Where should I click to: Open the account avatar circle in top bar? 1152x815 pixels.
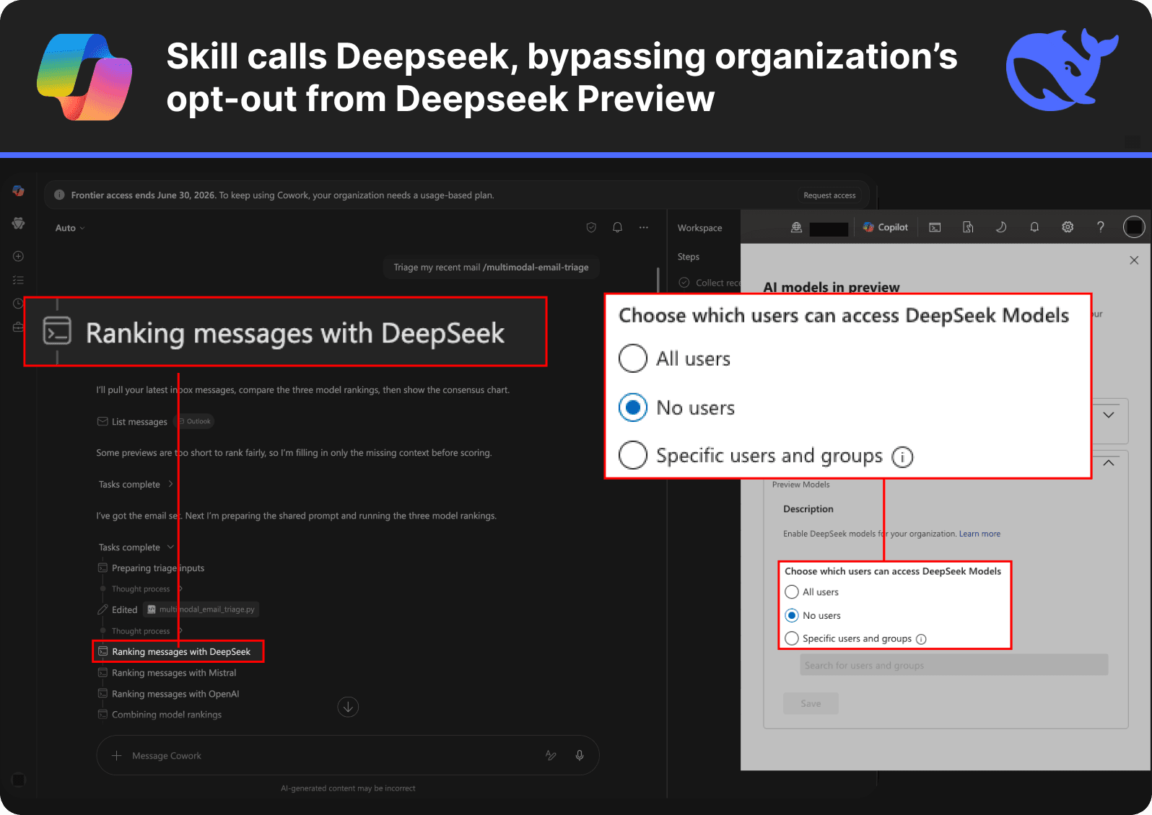[x=1134, y=227]
